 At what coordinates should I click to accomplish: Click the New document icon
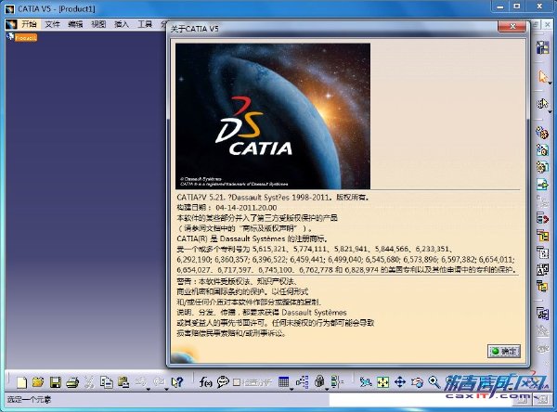click(21, 382)
